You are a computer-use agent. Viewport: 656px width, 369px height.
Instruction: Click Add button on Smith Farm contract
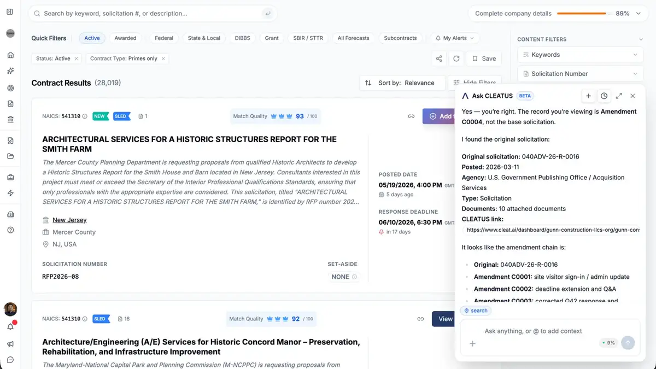point(439,116)
